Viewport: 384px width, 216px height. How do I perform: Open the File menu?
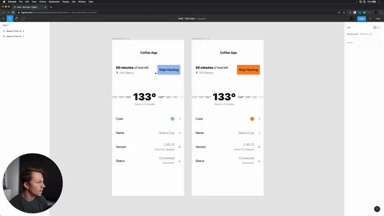click(20, 2)
